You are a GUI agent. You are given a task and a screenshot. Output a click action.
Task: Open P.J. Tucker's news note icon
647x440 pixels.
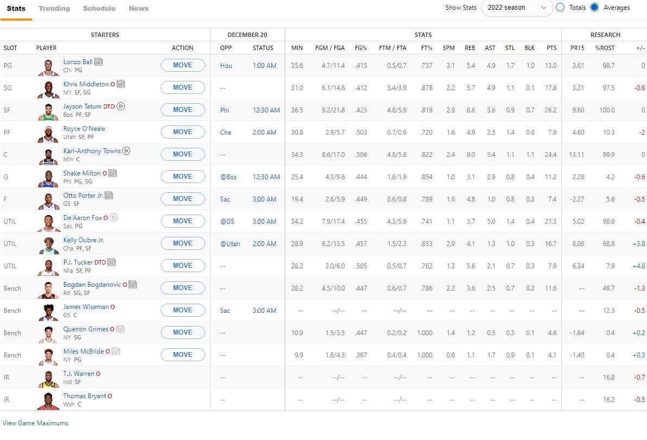point(111,262)
